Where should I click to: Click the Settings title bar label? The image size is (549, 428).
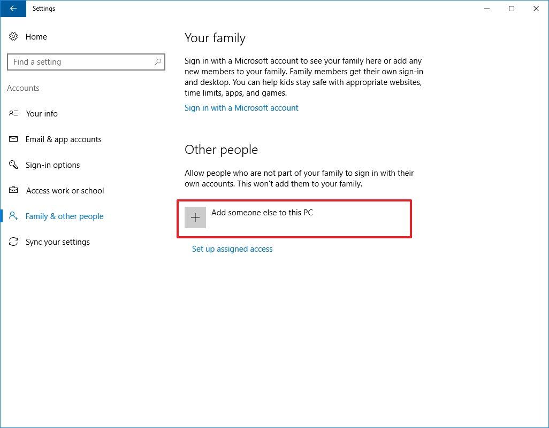pyautogui.click(x=43, y=9)
